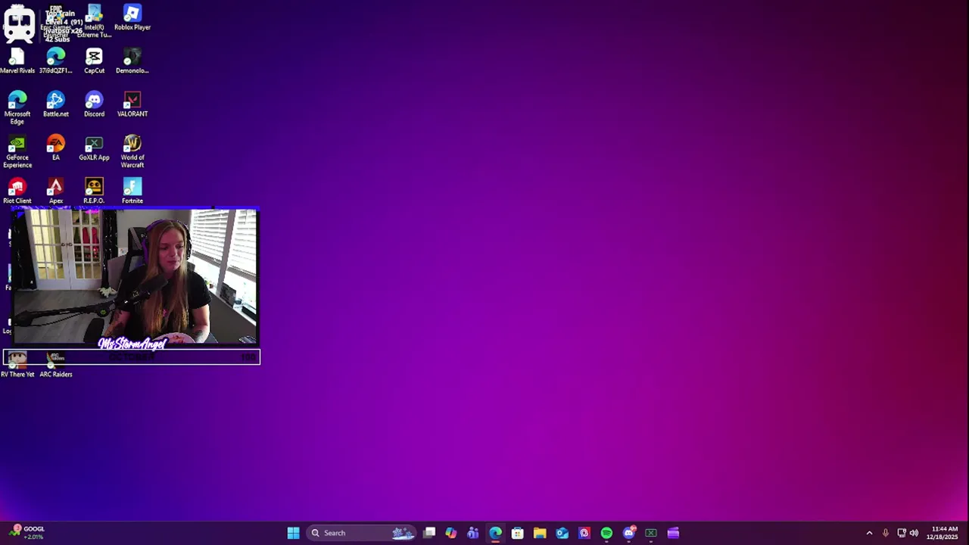Open Discord from the taskbar

[628, 533]
